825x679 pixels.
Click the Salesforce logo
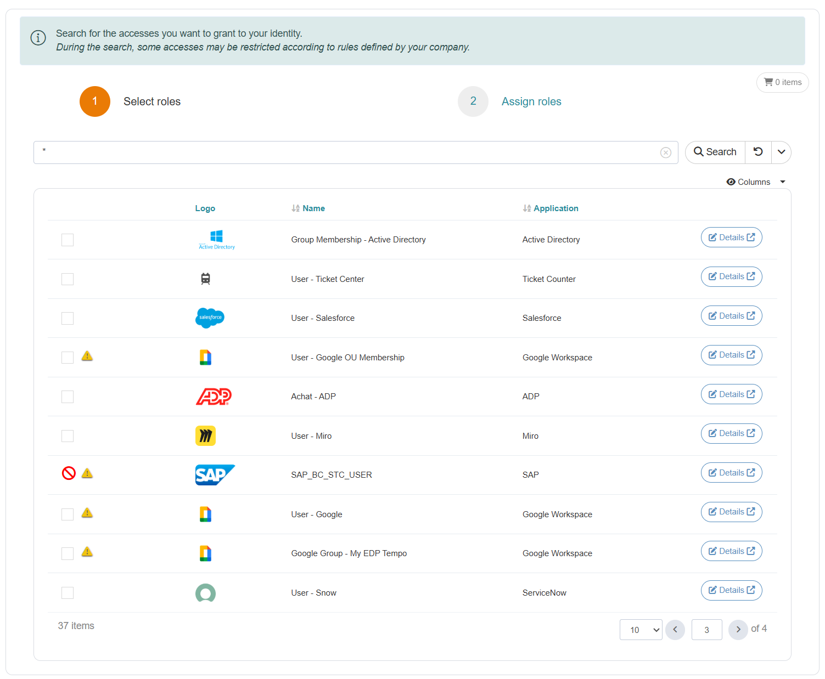(210, 318)
